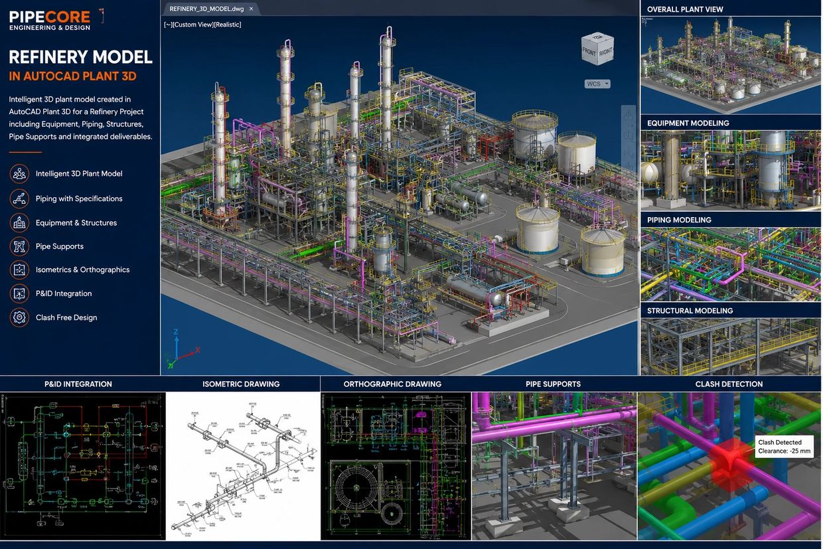The height and width of the screenshot is (549, 823).
Task: Select the ISOMETRIC DRAWING heading
Action: pyautogui.click(x=241, y=384)
